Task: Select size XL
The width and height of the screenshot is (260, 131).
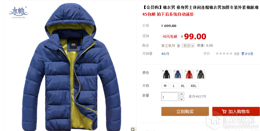Action: click(183, 86)
